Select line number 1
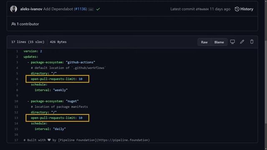This screenshot has height=150, width=267. pos(17,51)
